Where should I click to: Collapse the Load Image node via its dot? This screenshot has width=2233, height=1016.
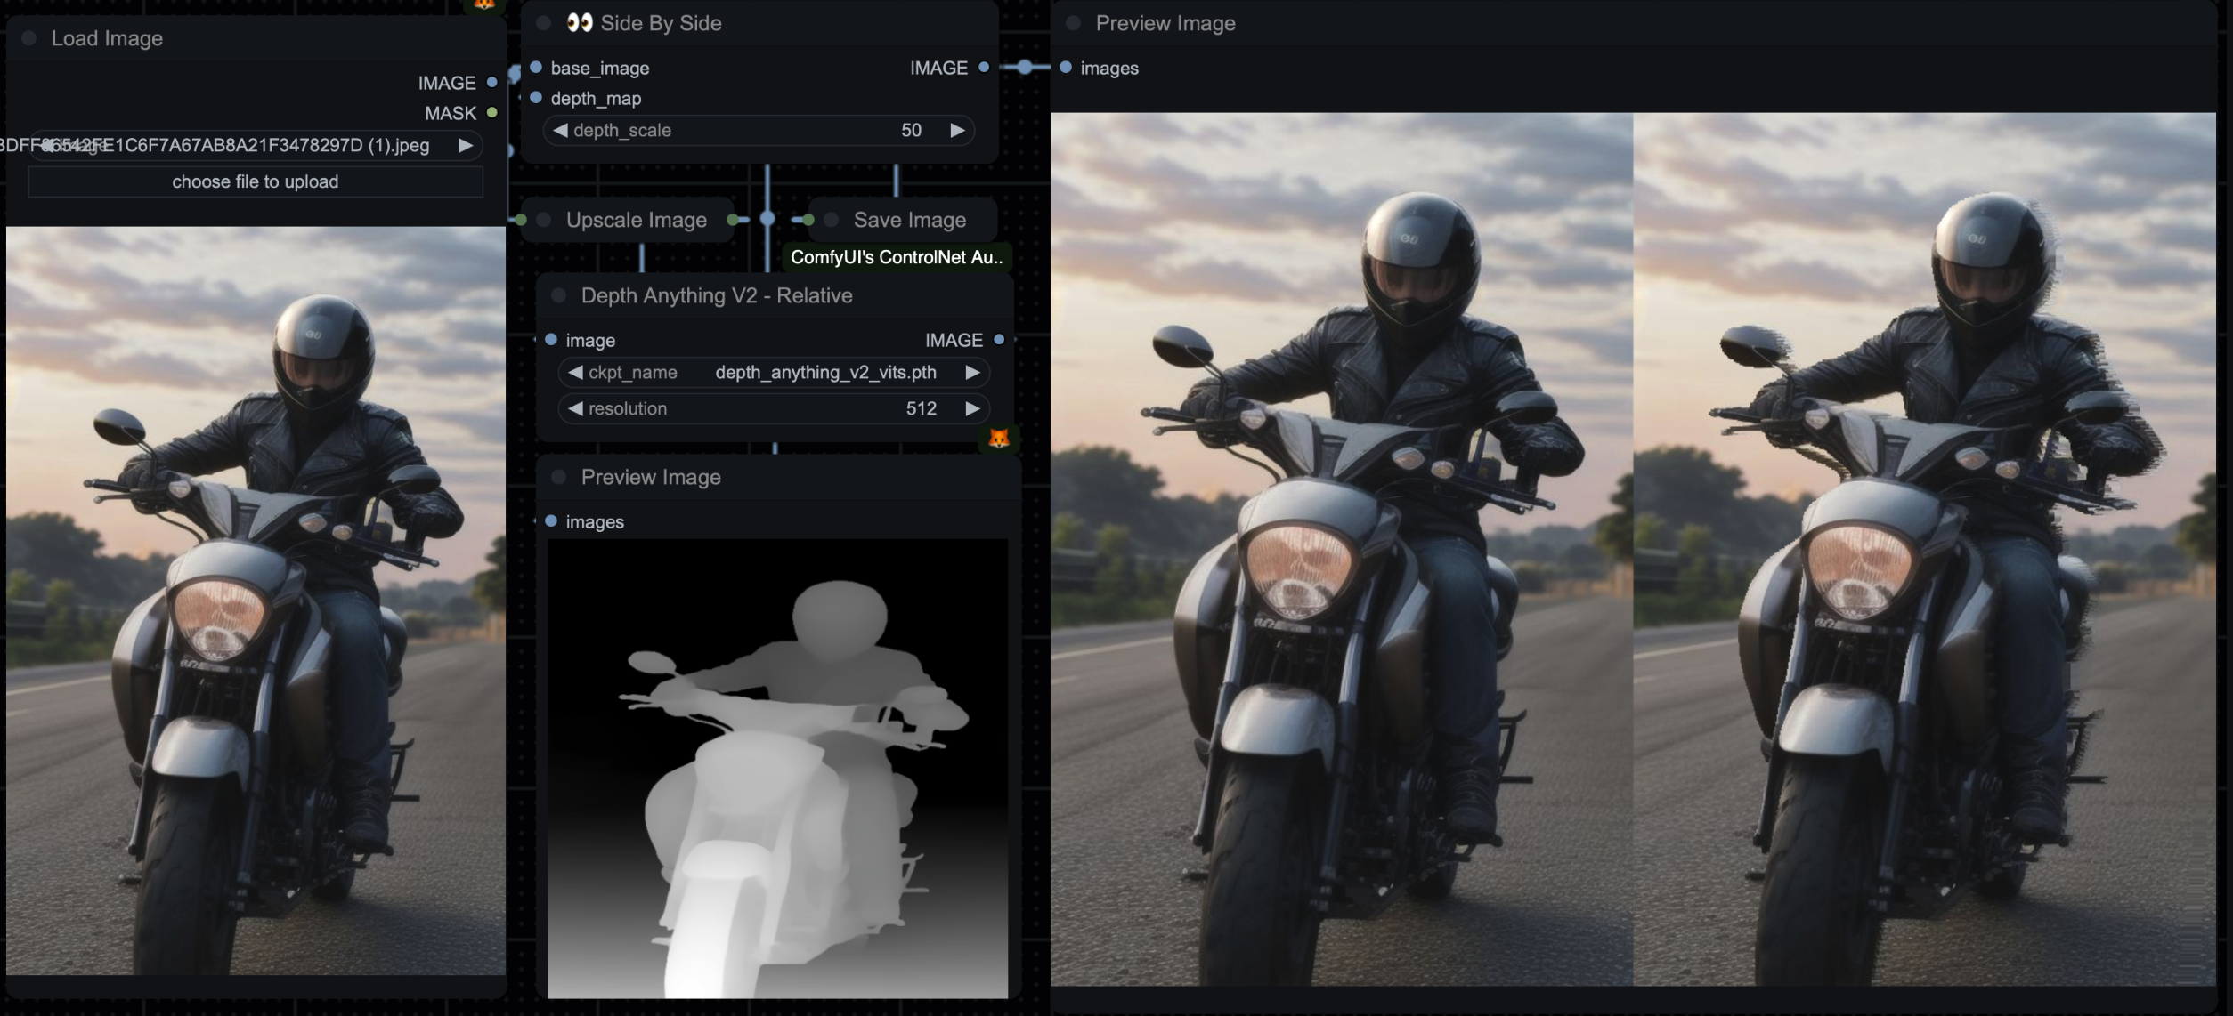(x=29, y=38)
